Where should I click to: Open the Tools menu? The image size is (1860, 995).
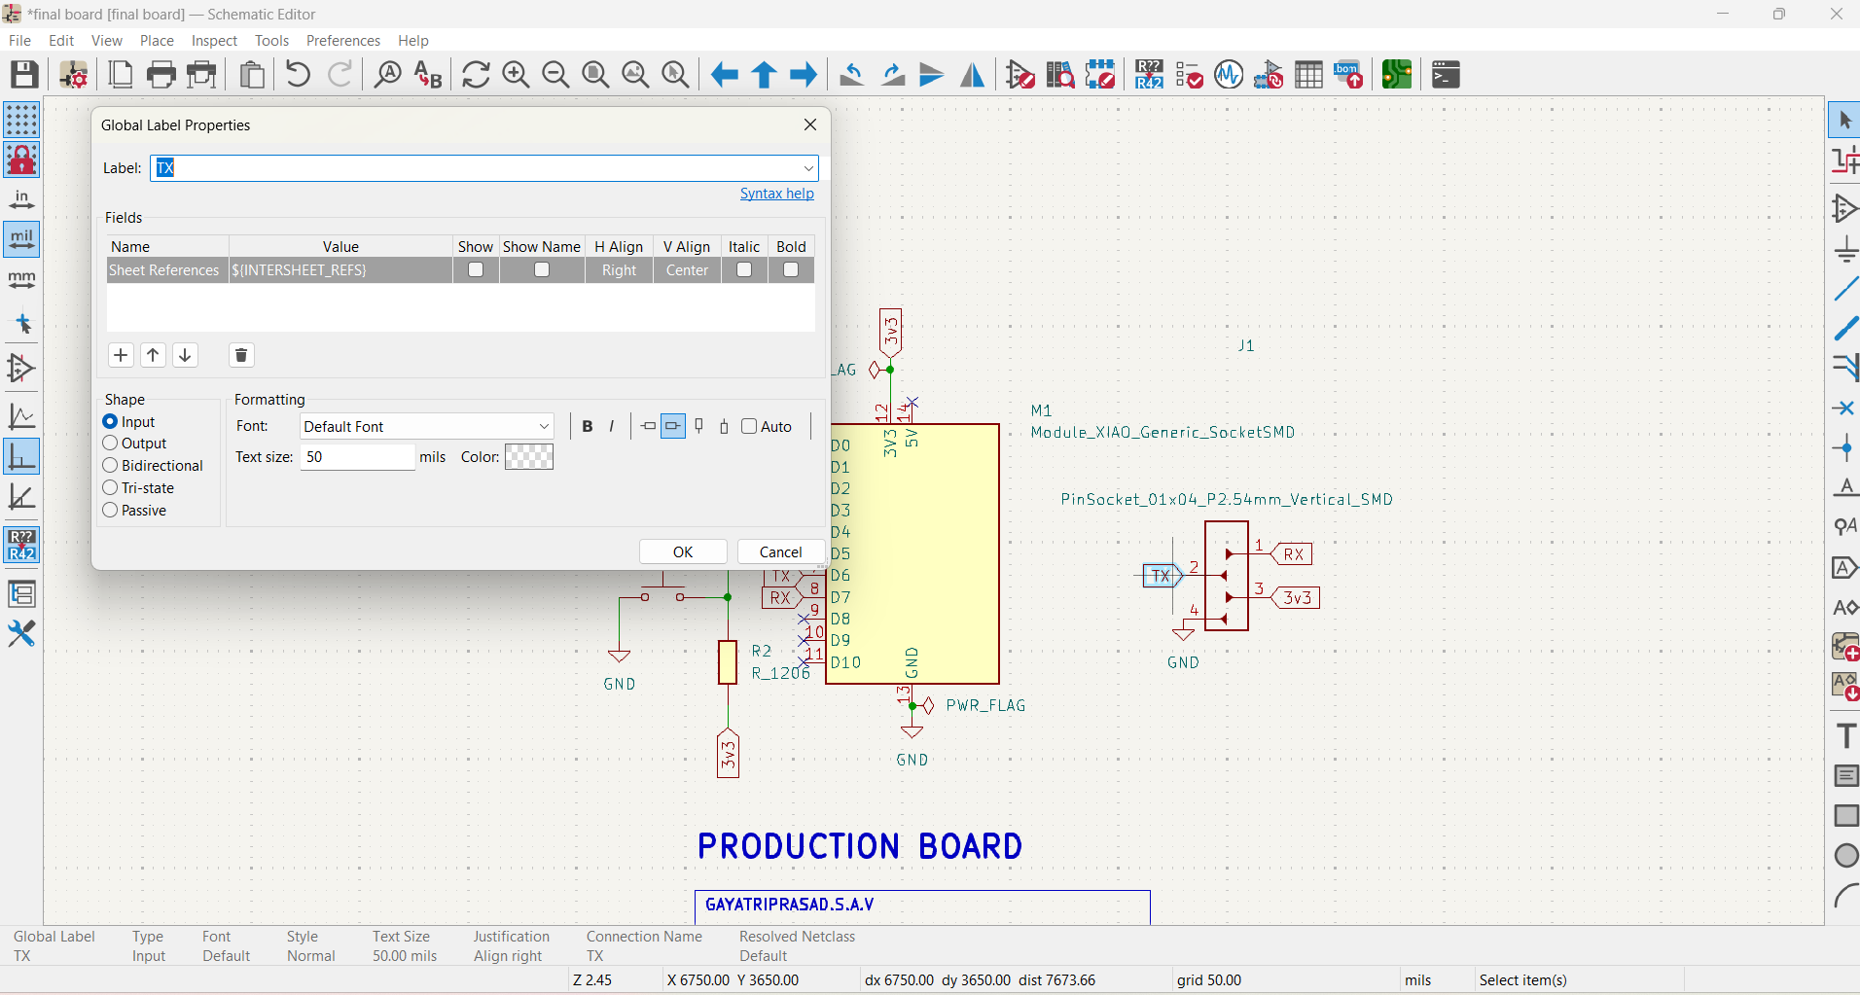coord(271,41)
